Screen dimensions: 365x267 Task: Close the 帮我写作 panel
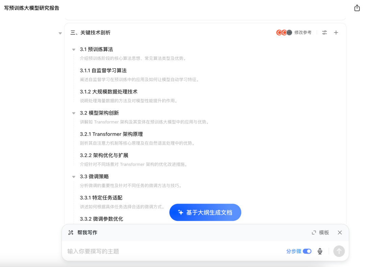coord(340,233)
